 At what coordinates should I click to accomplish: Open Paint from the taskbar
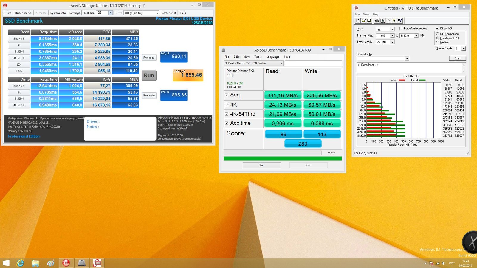[x=51, y=263]
